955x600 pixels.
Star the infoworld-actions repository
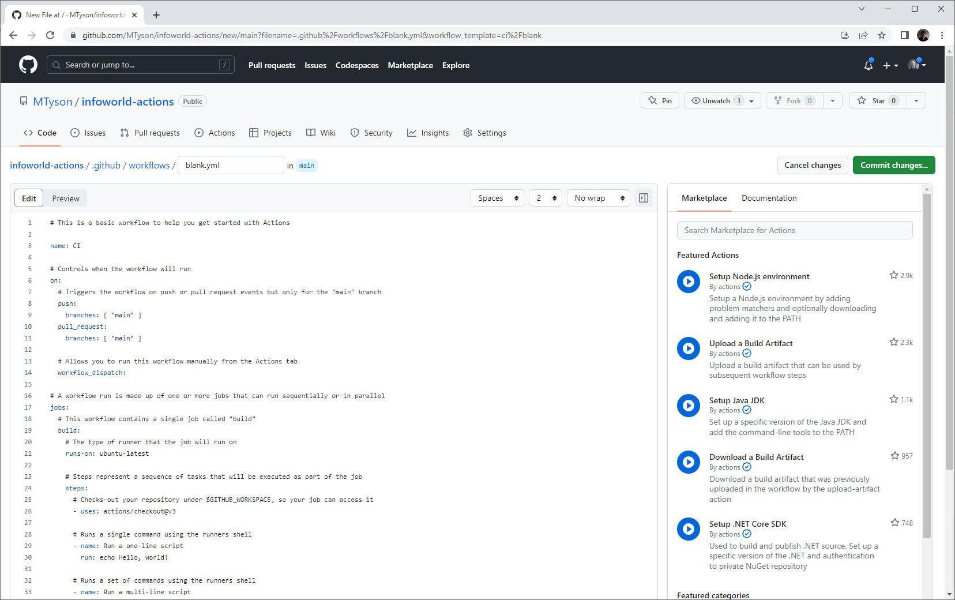[x=877, y=100]
